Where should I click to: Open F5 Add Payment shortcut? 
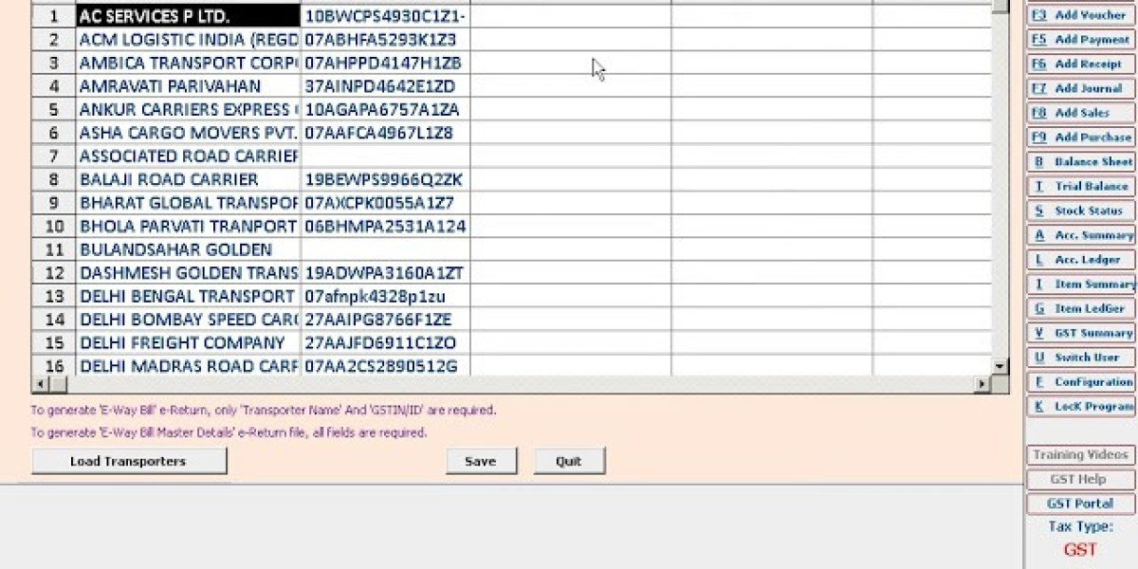pyautogui.click(x=1081, y=40)
